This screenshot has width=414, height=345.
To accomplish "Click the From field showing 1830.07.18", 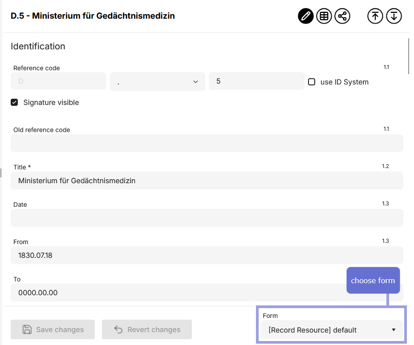I will pos(207,255).
